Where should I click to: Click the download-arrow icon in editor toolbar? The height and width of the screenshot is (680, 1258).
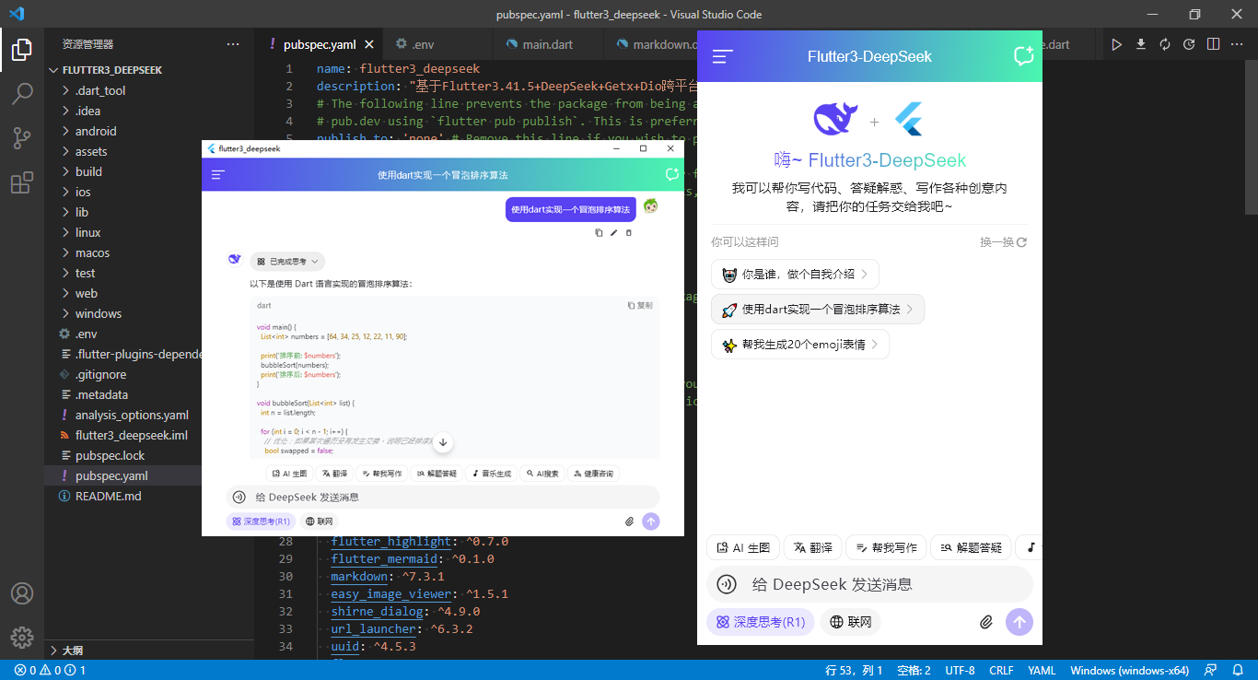point(1141,44)
